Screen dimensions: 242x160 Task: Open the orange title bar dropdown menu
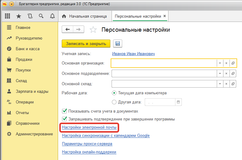point(12,4)
